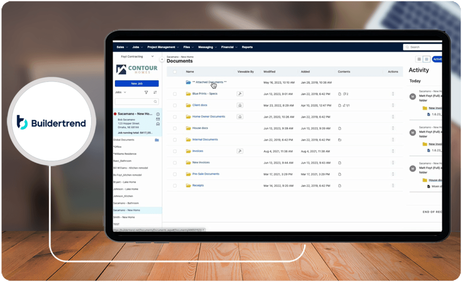Open the Sales dropdown menu

tap(122, 47)
